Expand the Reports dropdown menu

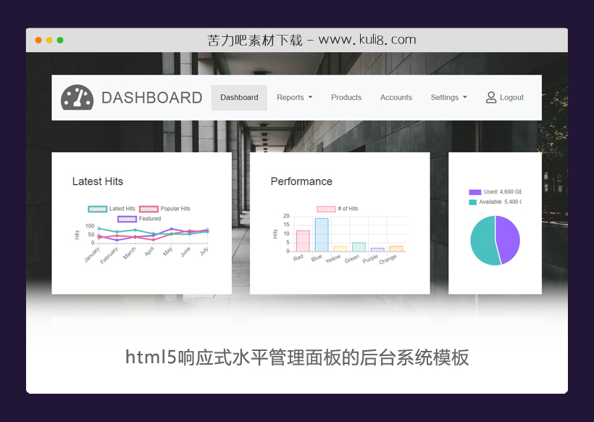(x=294, y=97)
